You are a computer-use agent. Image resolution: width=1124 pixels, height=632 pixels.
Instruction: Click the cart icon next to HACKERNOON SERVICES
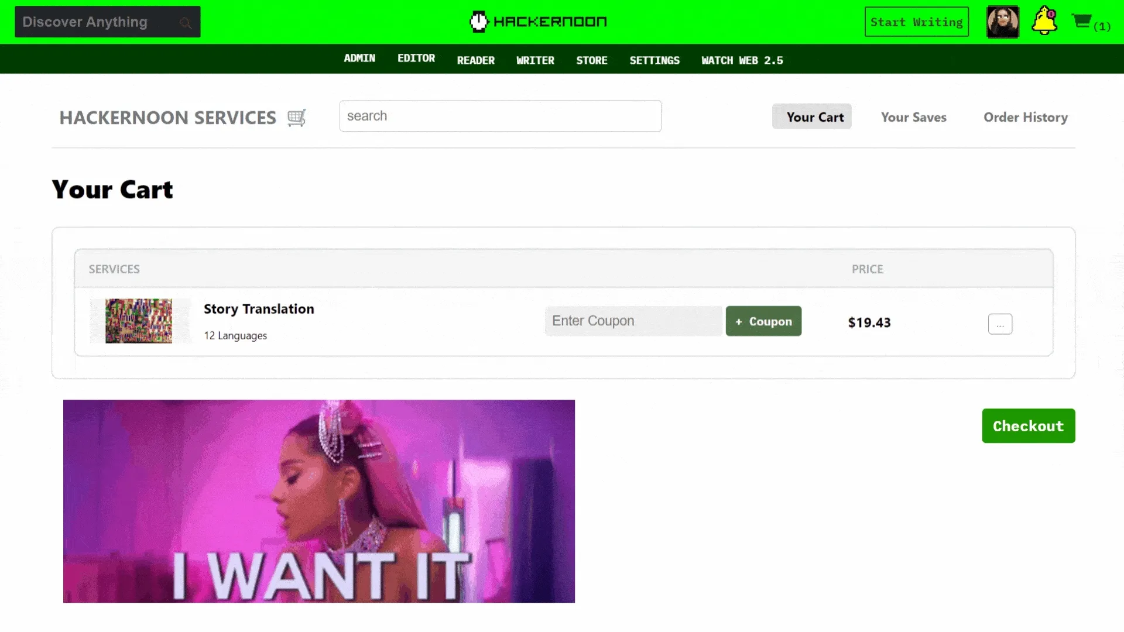coord(296,117)
